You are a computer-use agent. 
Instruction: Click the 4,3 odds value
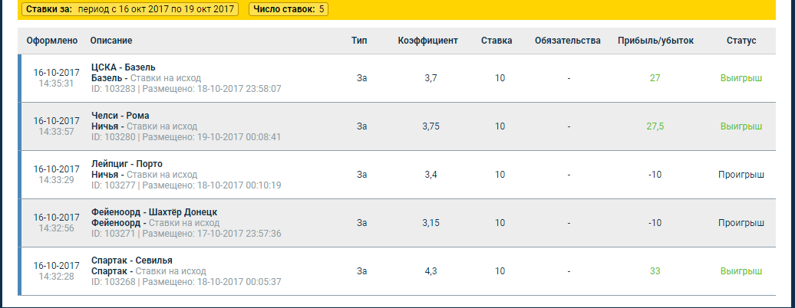point(430,271)
